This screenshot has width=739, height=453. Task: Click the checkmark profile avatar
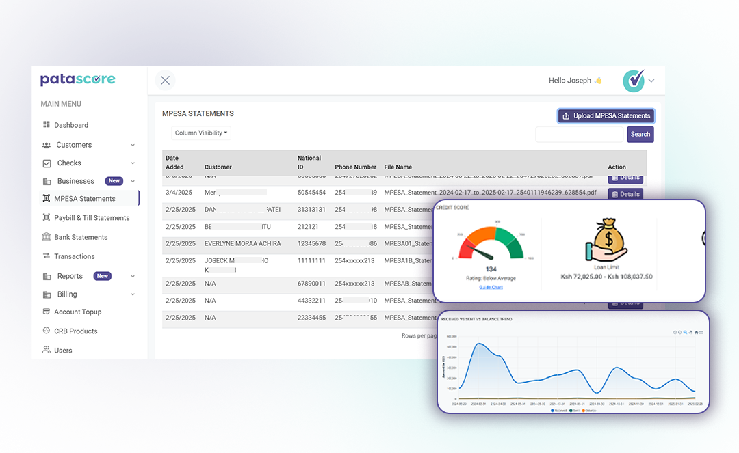click(634, 81)
